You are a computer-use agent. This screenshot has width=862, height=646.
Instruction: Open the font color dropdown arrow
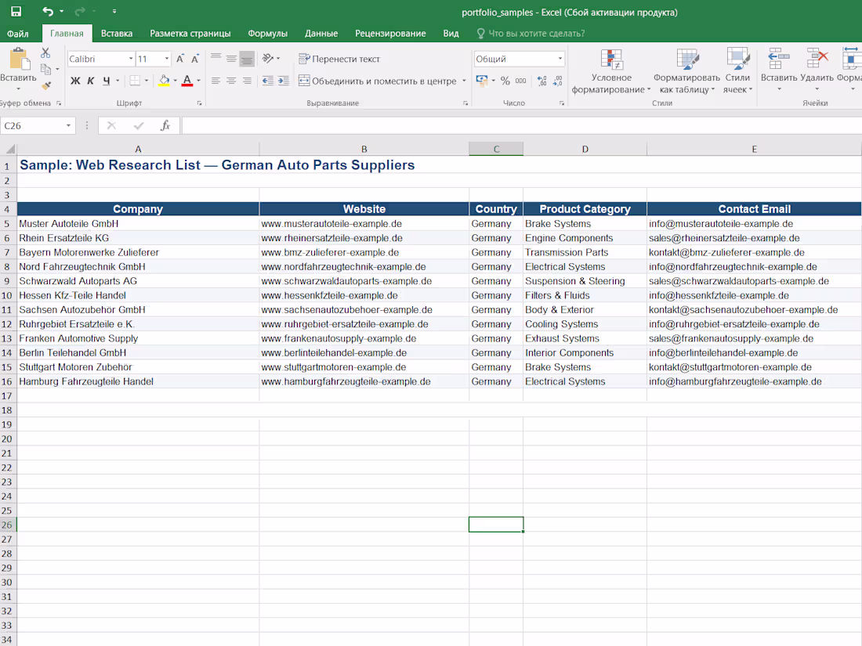(198, 81)
